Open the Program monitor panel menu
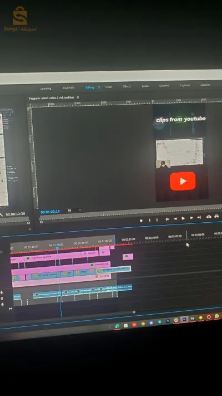 click(x=78, y=97)
